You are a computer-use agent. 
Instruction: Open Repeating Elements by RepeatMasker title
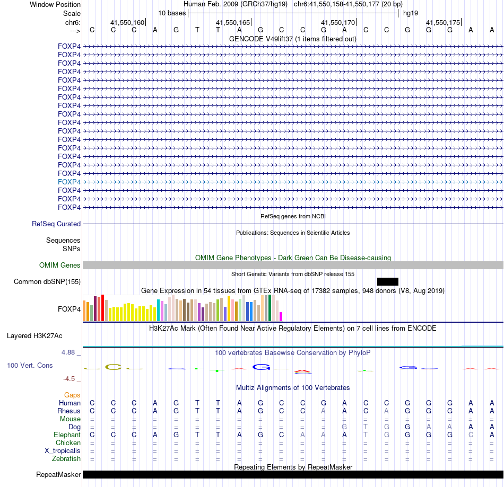(293, 467)
